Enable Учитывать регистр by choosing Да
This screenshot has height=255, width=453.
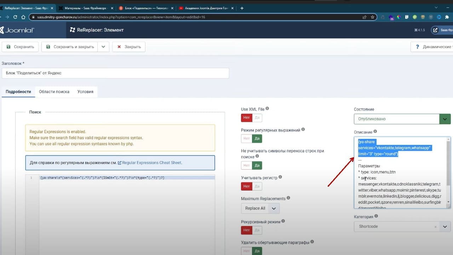click(257, 186)
